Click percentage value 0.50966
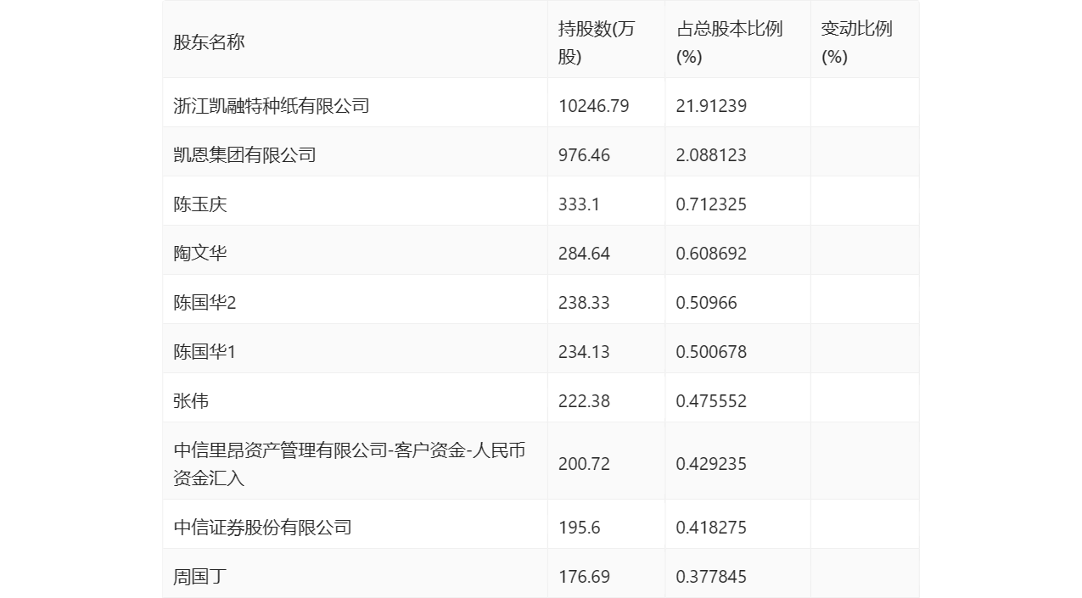The height and width of the screenshot is (598, 1082). pyautogui.click(x=707, y=303)
